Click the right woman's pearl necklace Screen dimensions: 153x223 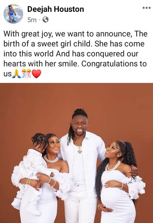click(x=113, y=166)
